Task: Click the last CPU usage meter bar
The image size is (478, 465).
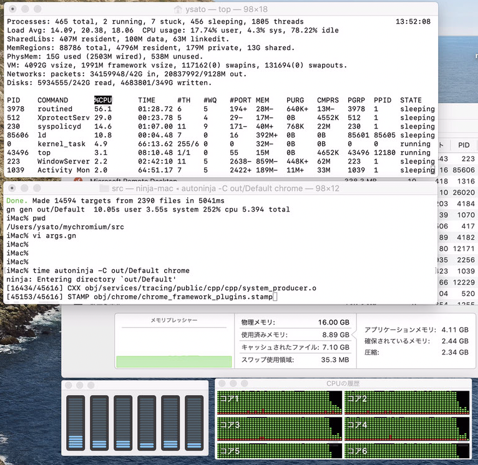Action: pos(194,423)
